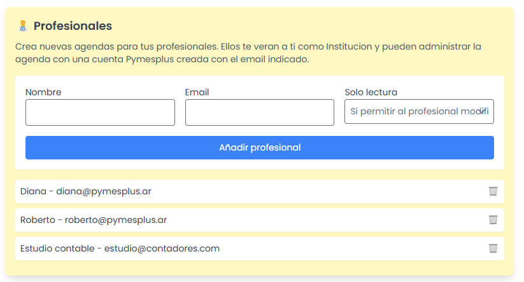The width and height of the screenshot is (524, 282).
Task: Delete Diana using the trash icon
Action: [x=493, y=191]
